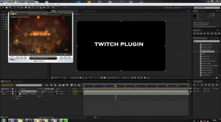Switch to Render Queue tab
This screenshot has width=221, height=122.
[17, 81]
